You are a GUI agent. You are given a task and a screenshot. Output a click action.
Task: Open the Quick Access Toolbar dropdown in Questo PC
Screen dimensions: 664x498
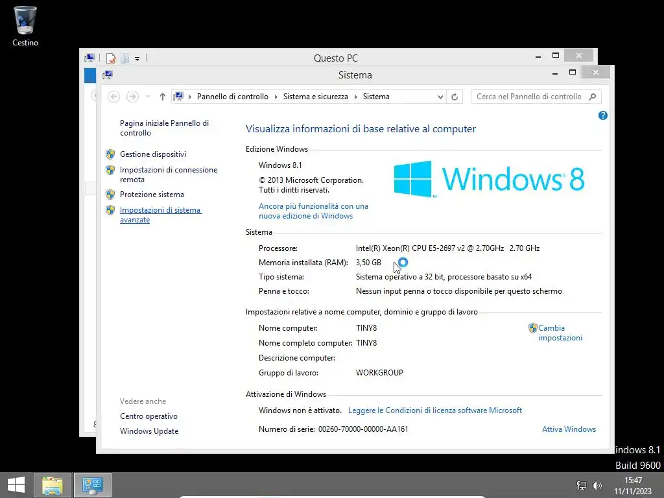[x=137, y=58]
